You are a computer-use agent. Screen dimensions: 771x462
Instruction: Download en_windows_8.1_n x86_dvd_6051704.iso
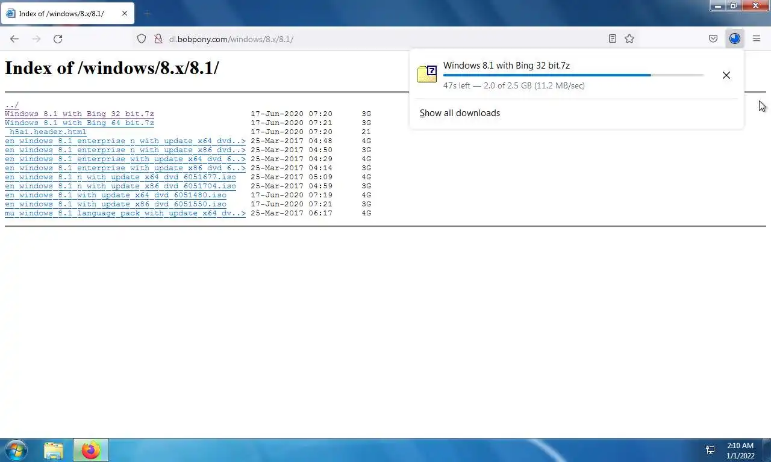(x=120, y=186)
